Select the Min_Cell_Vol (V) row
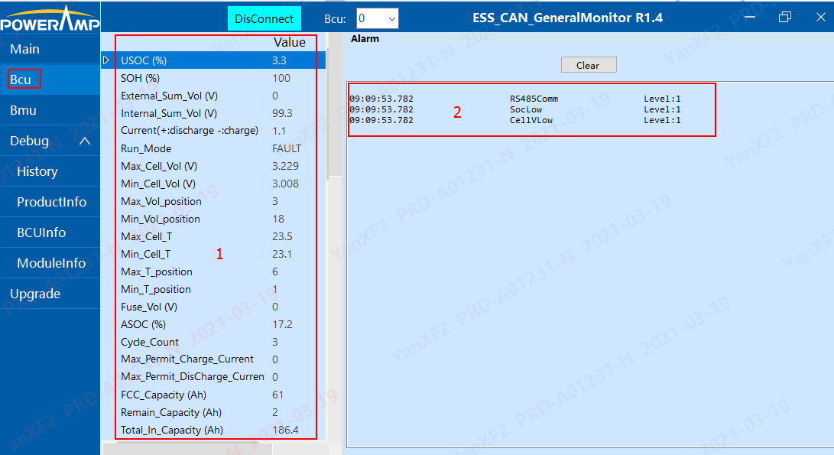834x455 pixels. [x=213, y=184]
